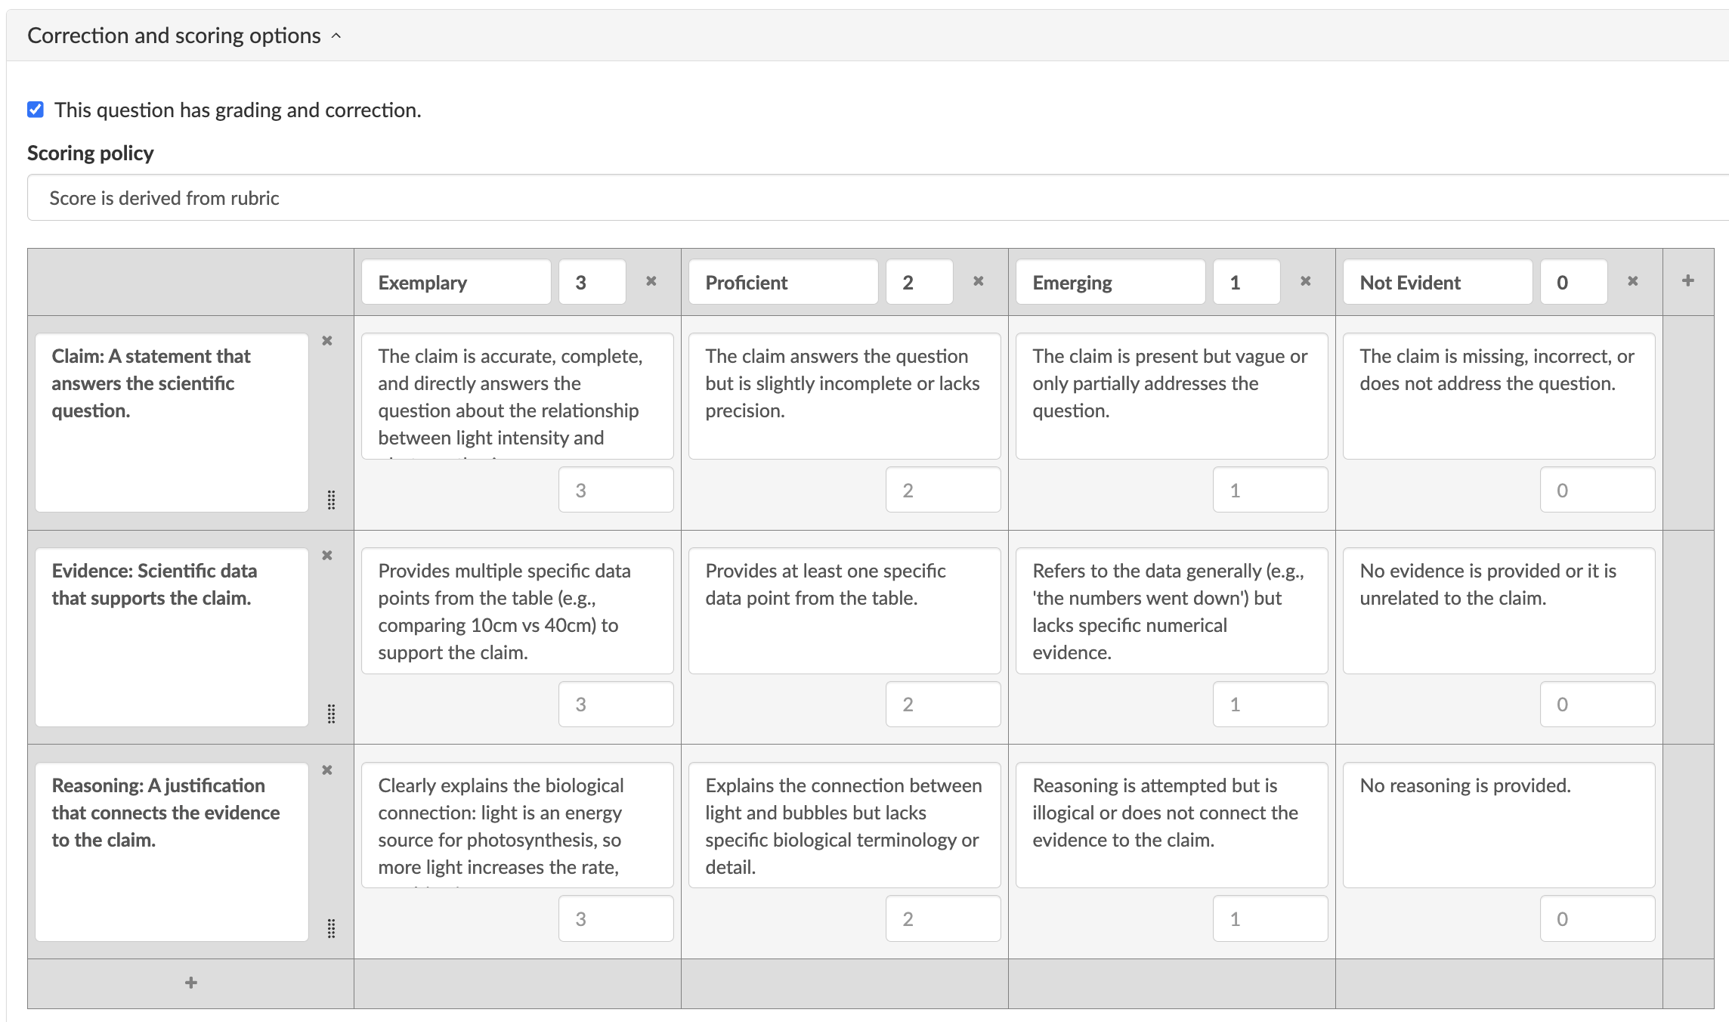The image size is (1729, 1022).
Task: Add a new rubric column
Action: [x=1688, y=281]
